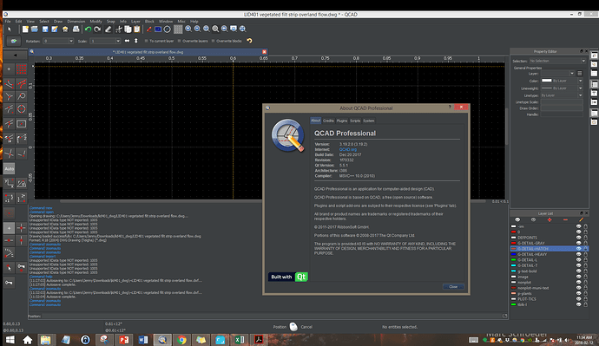This screenshot has width=599, height=346.
Task: Open the QCAD.org link
Action: (x=348, y=149)
